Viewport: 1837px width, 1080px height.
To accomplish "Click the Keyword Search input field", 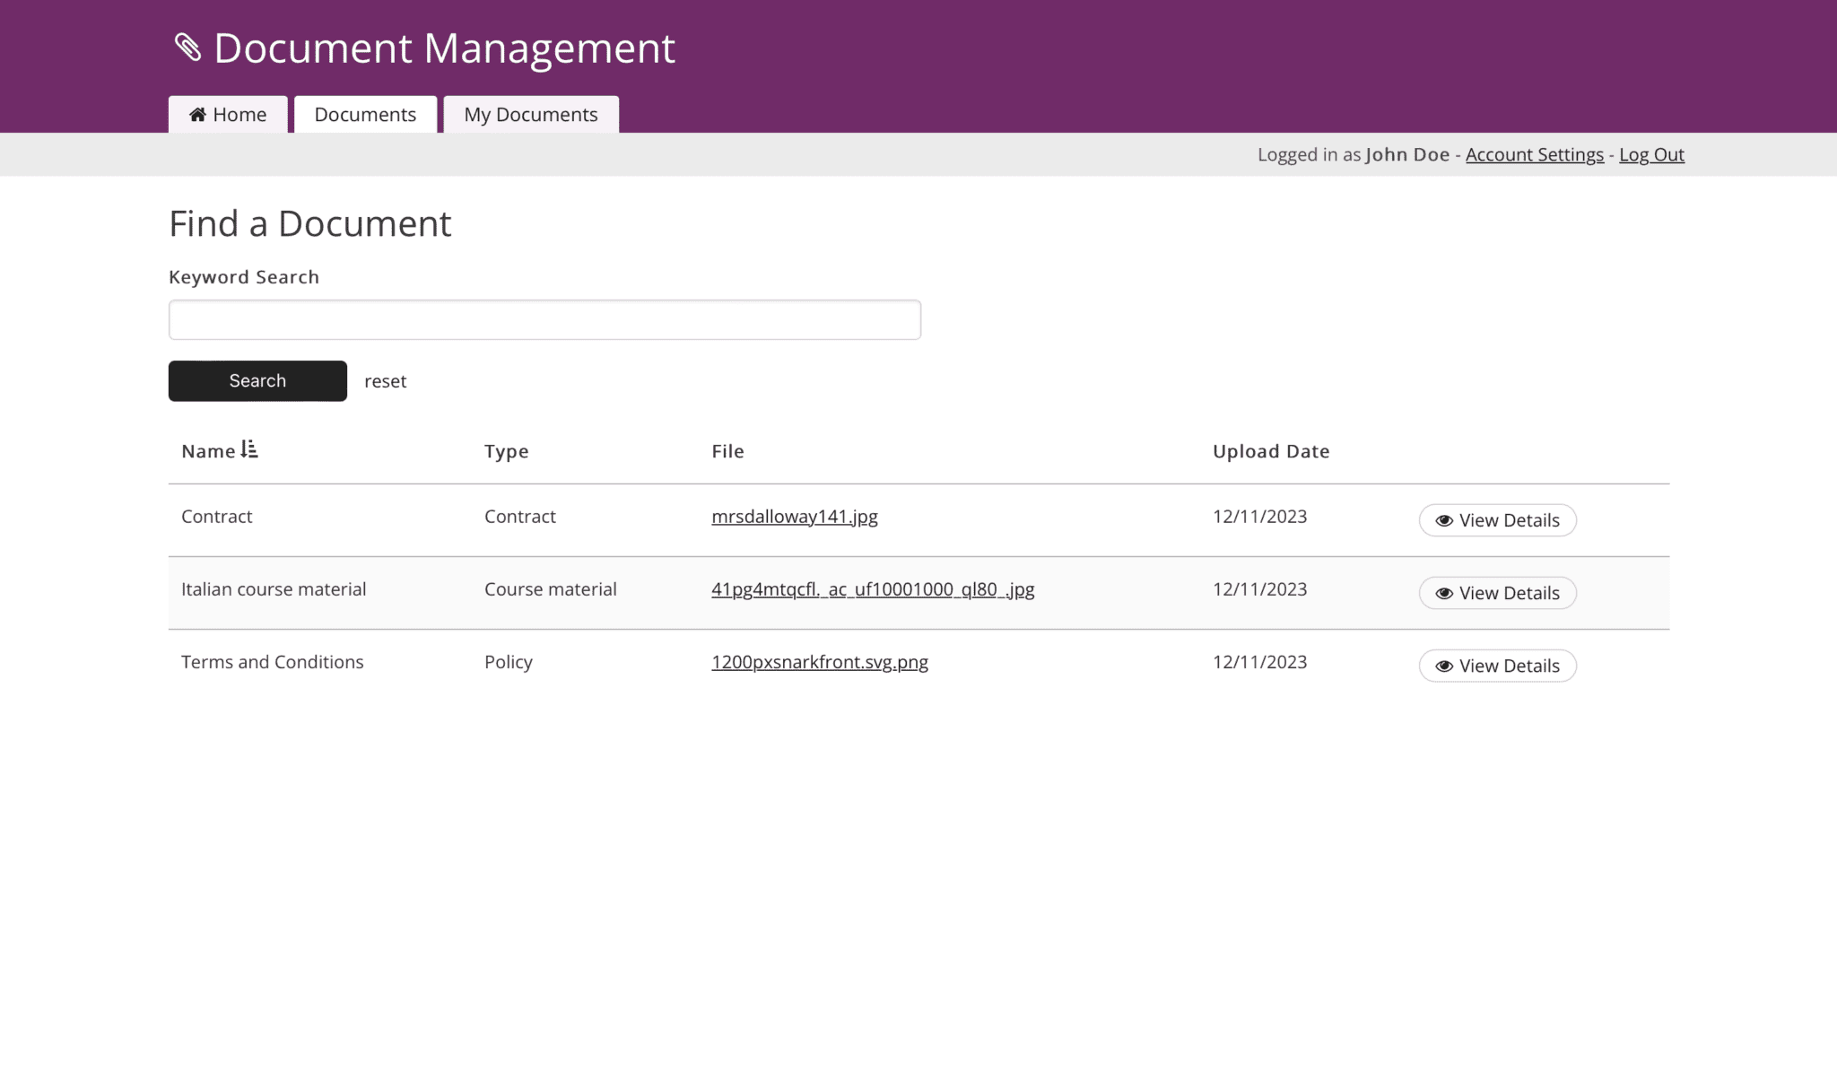I will coord(544,318).
